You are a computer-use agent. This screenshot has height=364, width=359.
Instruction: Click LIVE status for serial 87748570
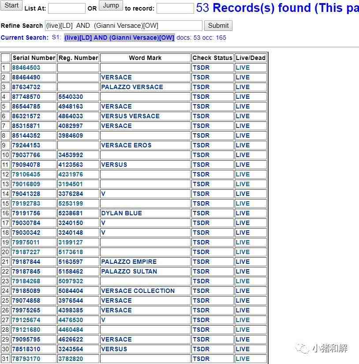coord(243,97)
